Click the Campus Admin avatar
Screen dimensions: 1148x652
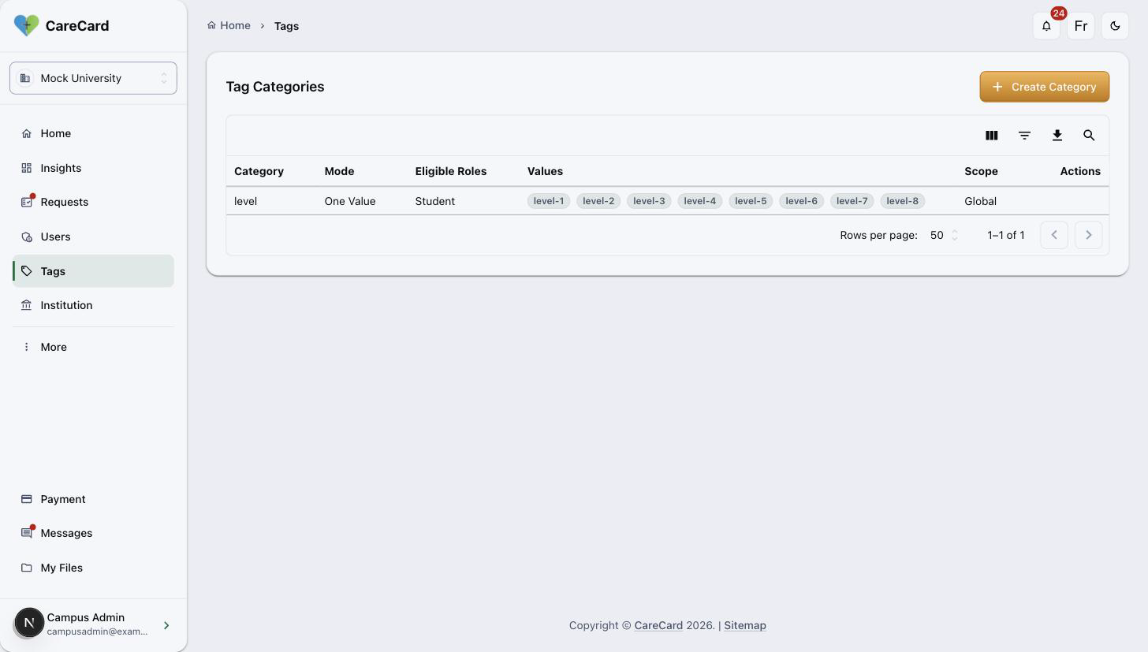[29, 623]
